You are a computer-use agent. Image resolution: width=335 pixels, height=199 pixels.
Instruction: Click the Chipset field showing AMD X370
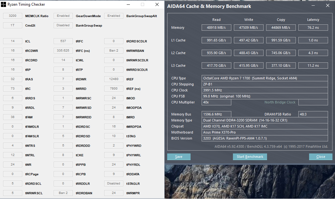tap(265, 126)
